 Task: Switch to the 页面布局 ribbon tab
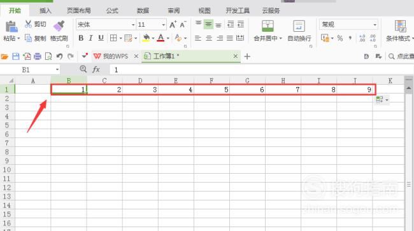79,11
